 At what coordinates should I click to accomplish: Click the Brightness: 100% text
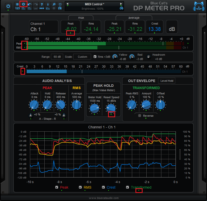(x=92, y=9)
